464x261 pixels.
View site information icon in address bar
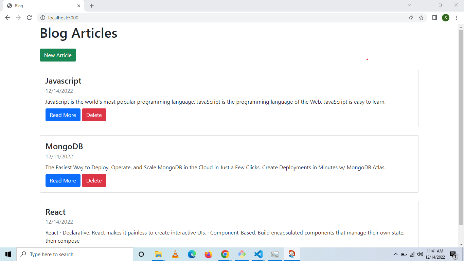click(43, 18)
